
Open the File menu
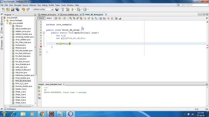pos(2,5)
